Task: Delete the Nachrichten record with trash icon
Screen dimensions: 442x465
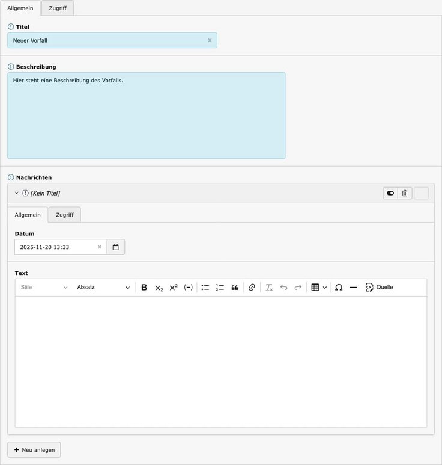Action: click(405, 193)
